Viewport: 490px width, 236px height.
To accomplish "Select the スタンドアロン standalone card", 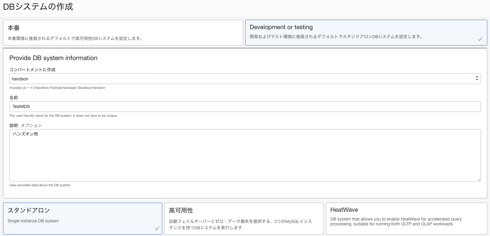I will click(82, 218).
